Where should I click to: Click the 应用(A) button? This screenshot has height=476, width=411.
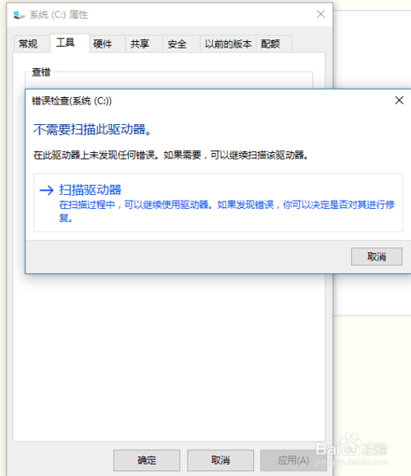coord(293,460)
